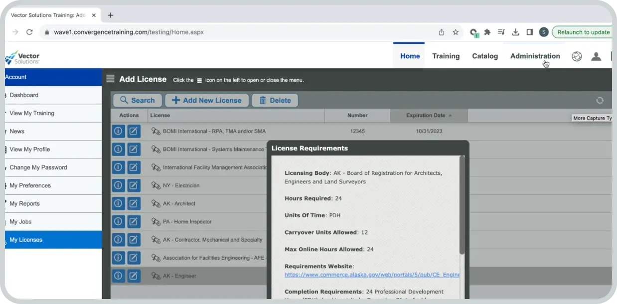Image resolution: width=617 pixels, height=304 pixels.
Task: Open the Alaska requirements website link
Action: (x=372, y=275)
